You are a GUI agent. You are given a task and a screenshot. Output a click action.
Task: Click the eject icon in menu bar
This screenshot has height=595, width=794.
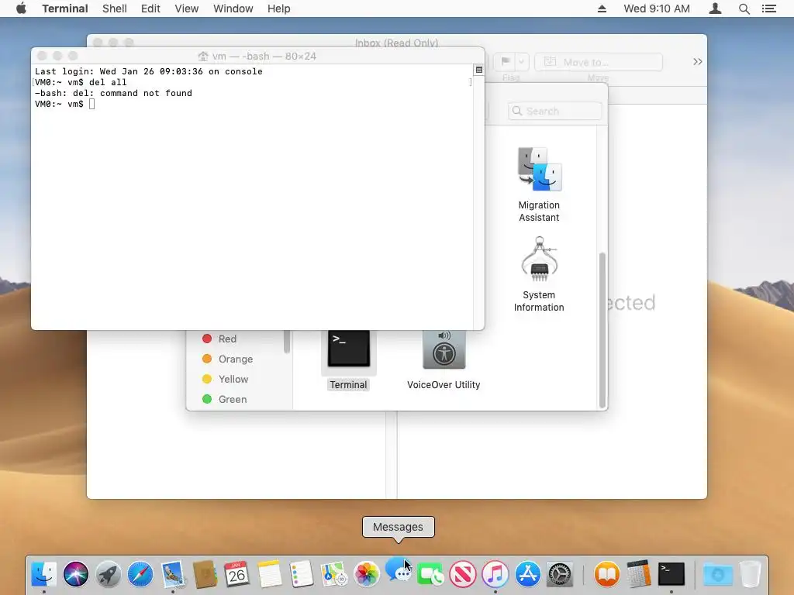[602, 9]
